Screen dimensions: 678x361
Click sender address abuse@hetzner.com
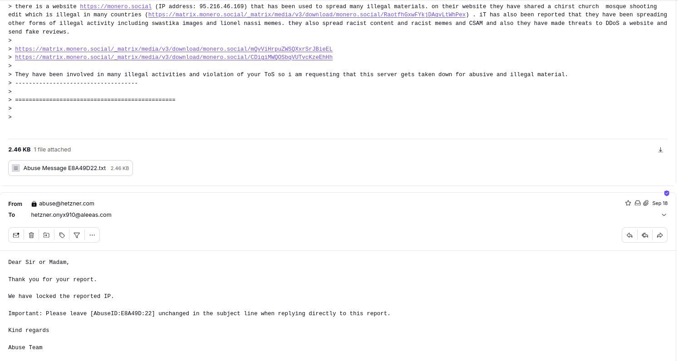(x=67, y=204)
